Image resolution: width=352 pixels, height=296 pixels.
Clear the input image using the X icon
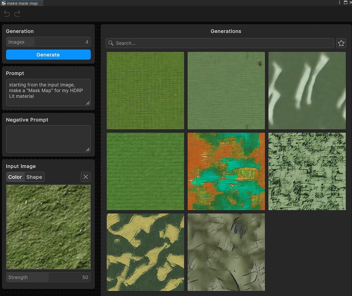tap(86, 177)
